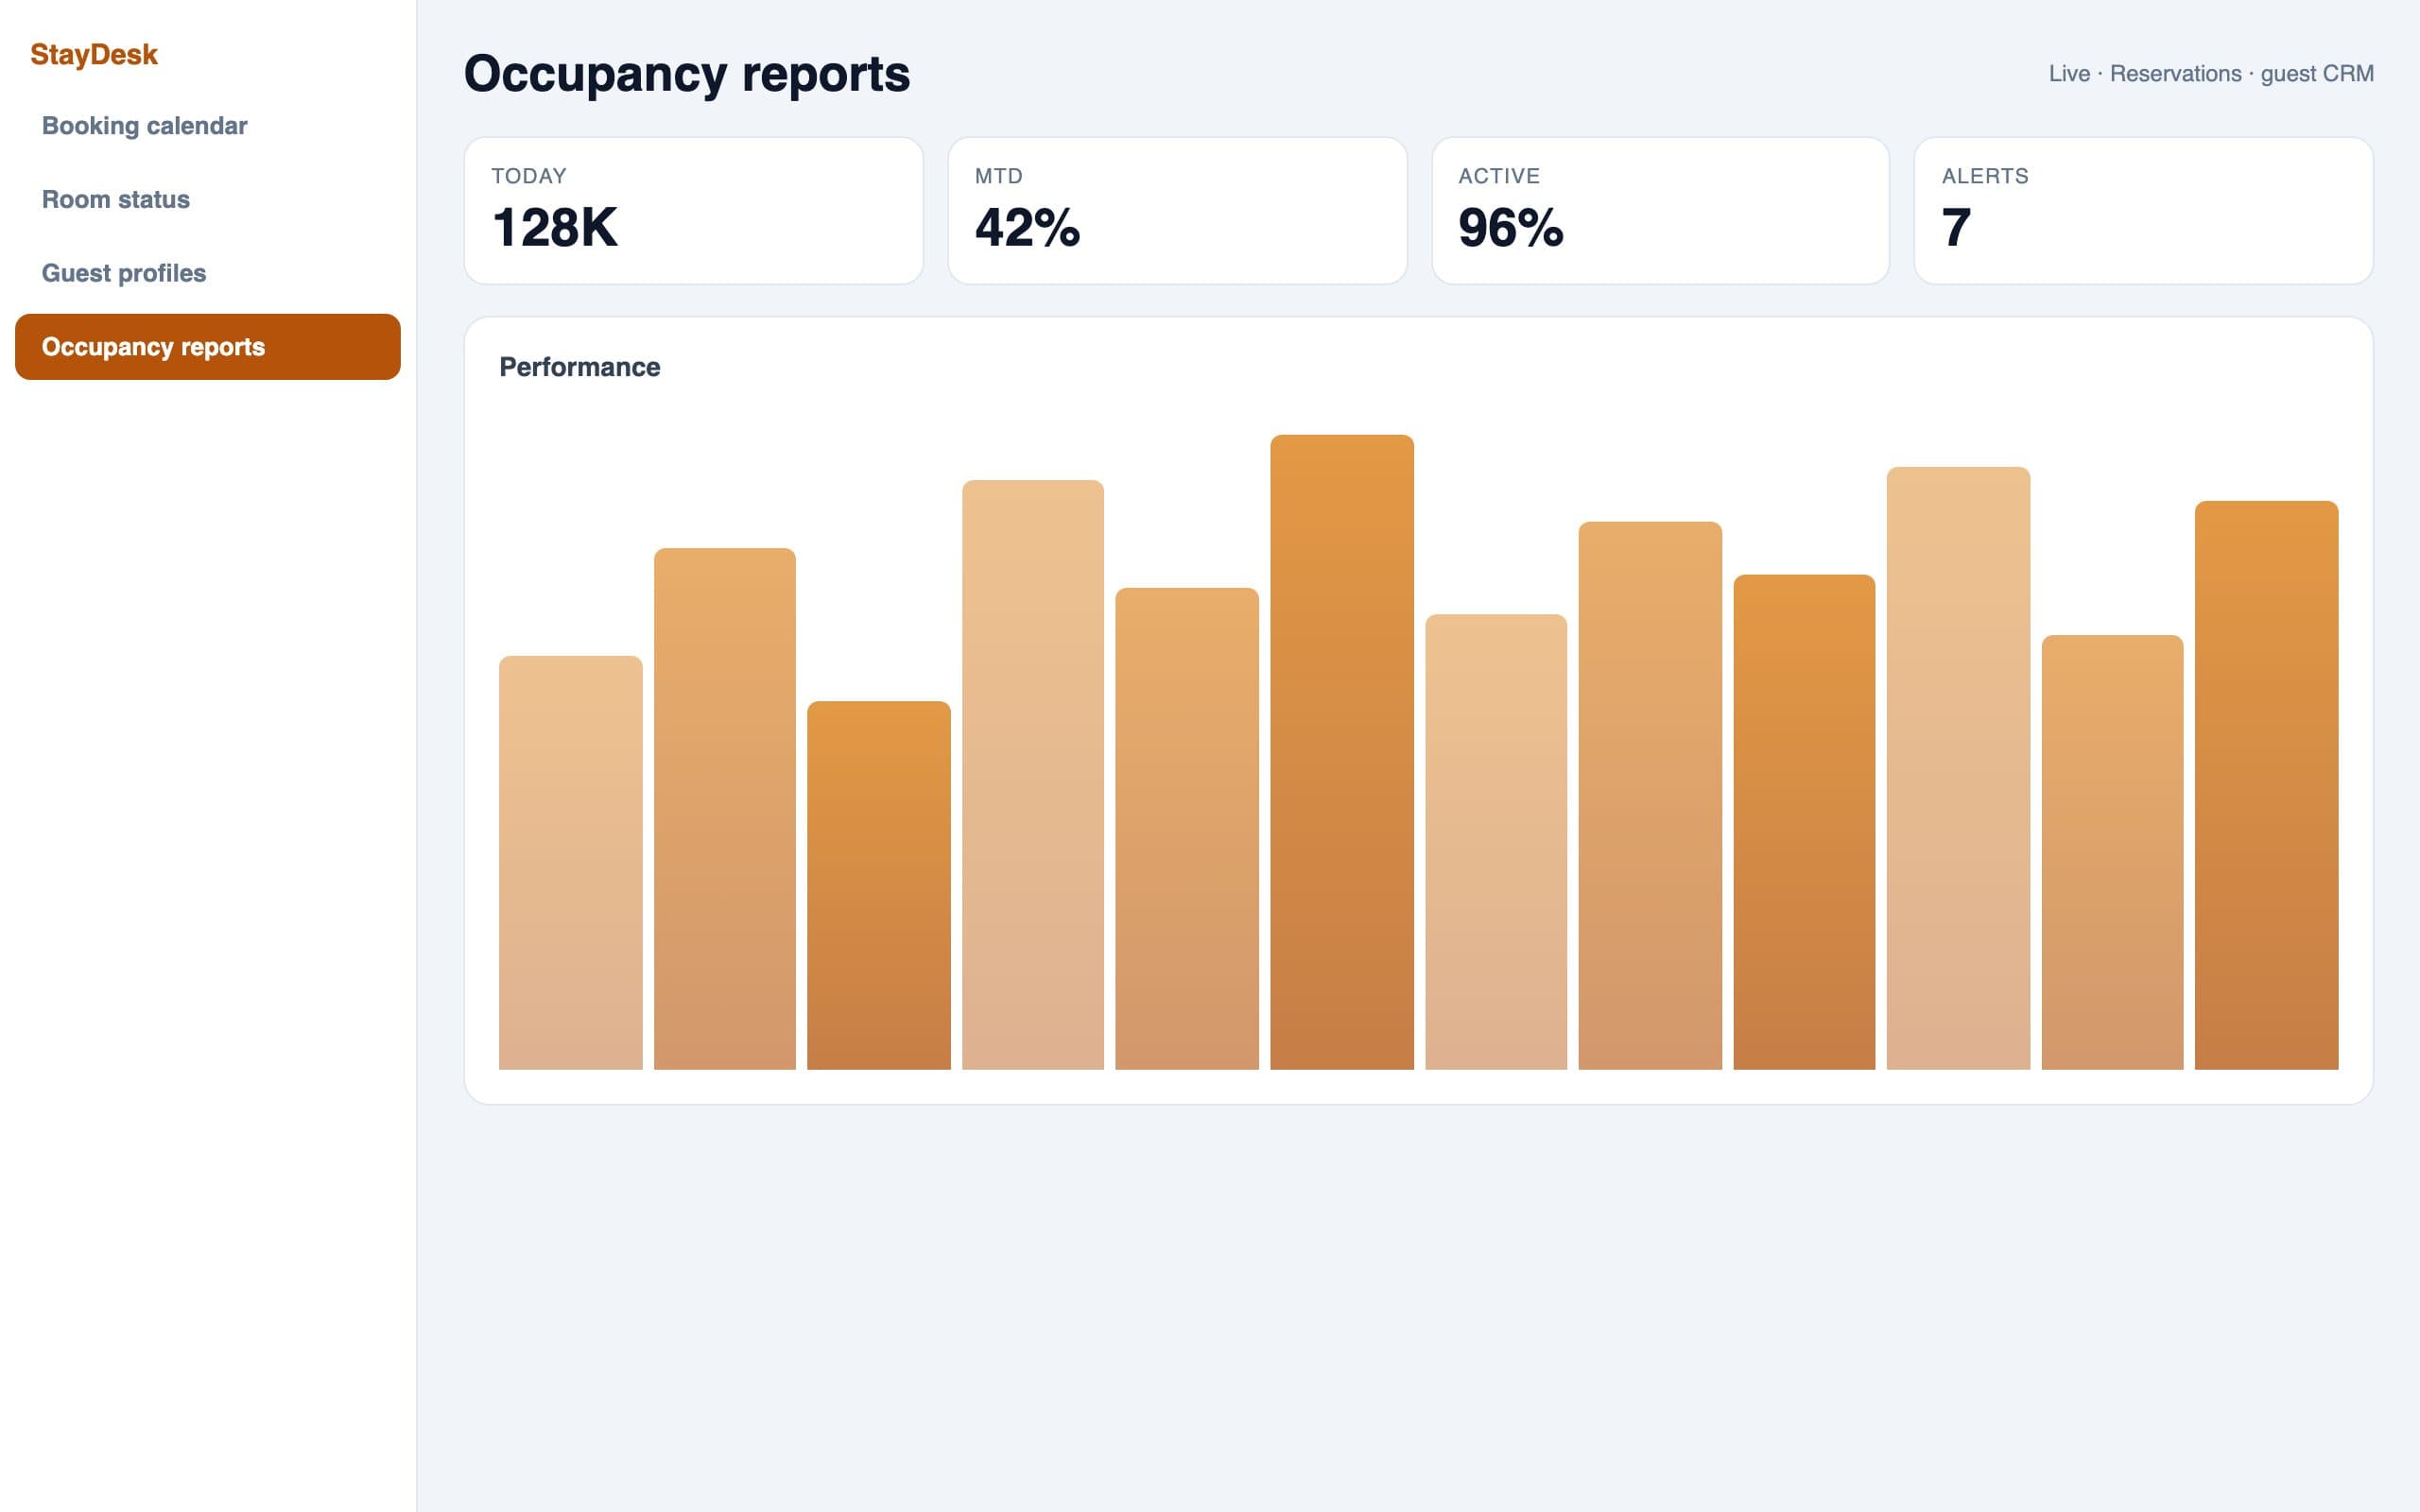
Task: Select the second-to-last chart bar
Action: coord(2112,852)
